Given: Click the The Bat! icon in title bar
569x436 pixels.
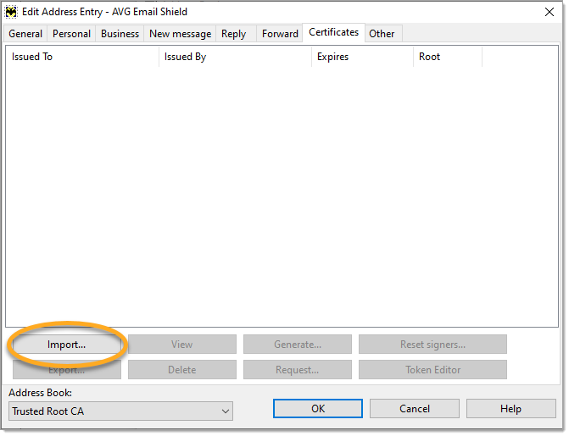Looking at the screenshot, I should [x=11, y=12].
